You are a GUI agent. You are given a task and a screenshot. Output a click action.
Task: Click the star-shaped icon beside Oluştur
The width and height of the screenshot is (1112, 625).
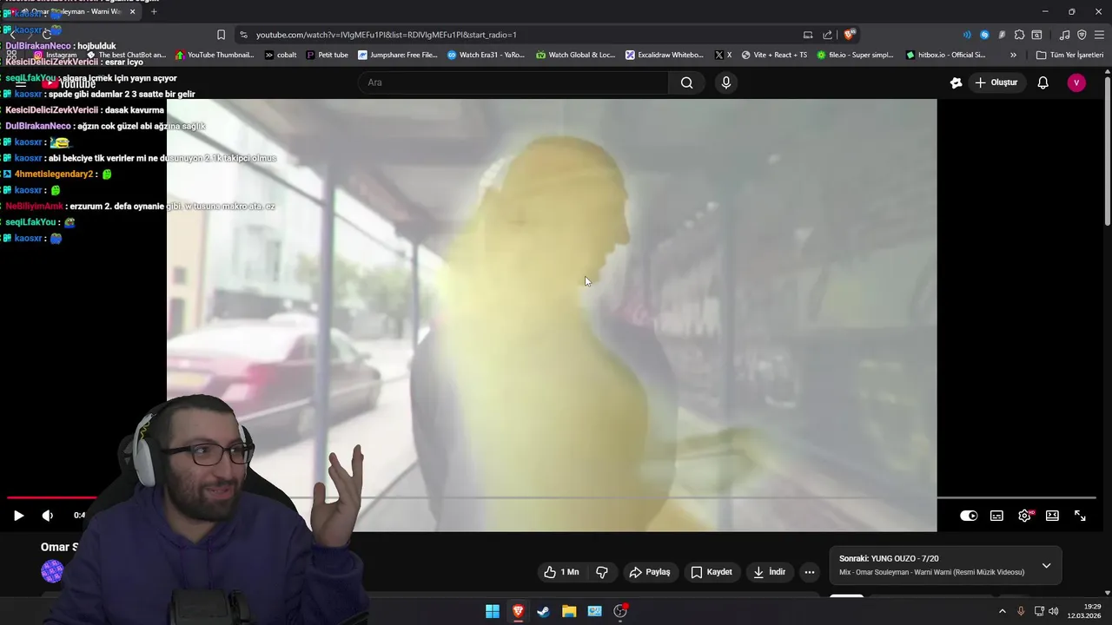[956, 82]
